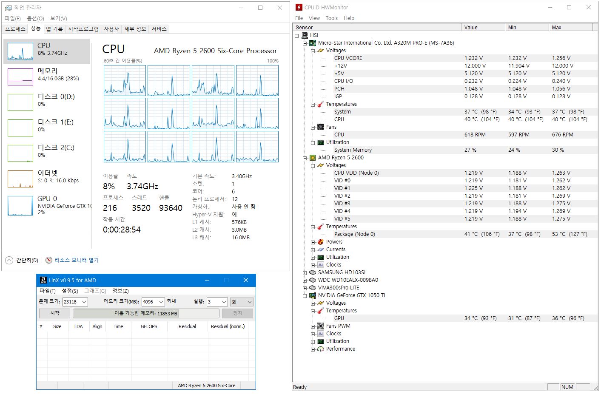Switch to the 프로세스 tab
Screen dimensions: 601x394
point(15,29)
